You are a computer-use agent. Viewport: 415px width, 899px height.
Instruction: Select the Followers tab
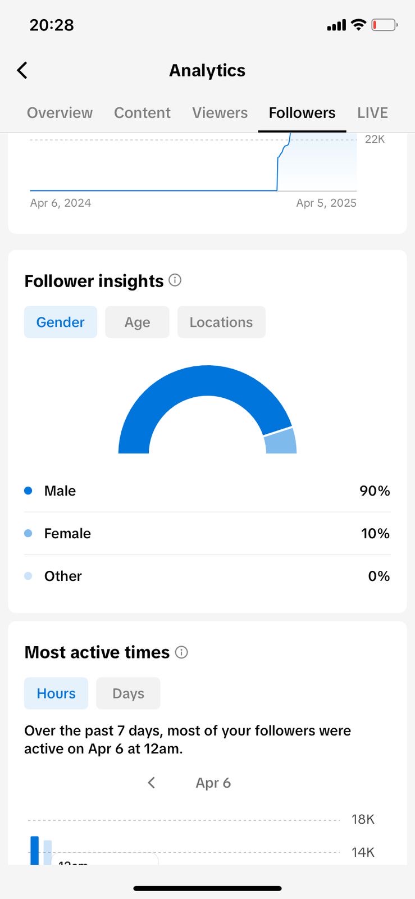[302, 113]
